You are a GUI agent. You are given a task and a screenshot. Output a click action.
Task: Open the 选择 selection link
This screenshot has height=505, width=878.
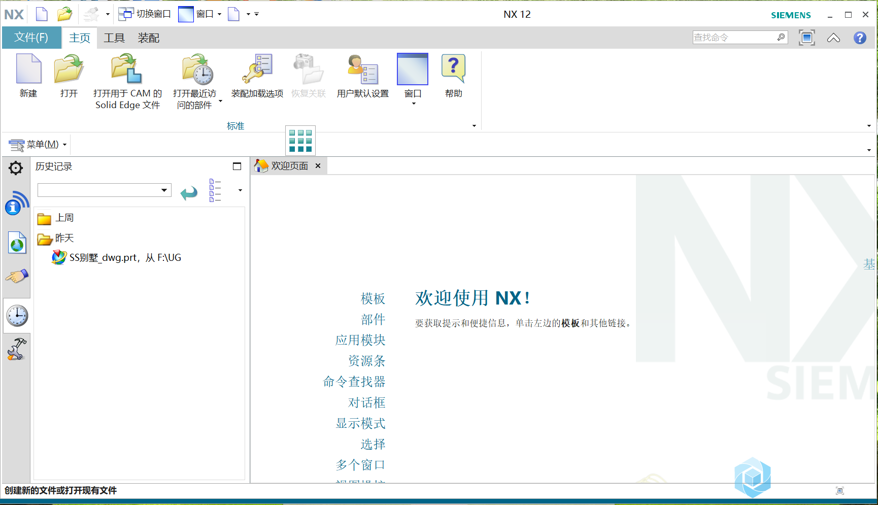click(373, 444)
